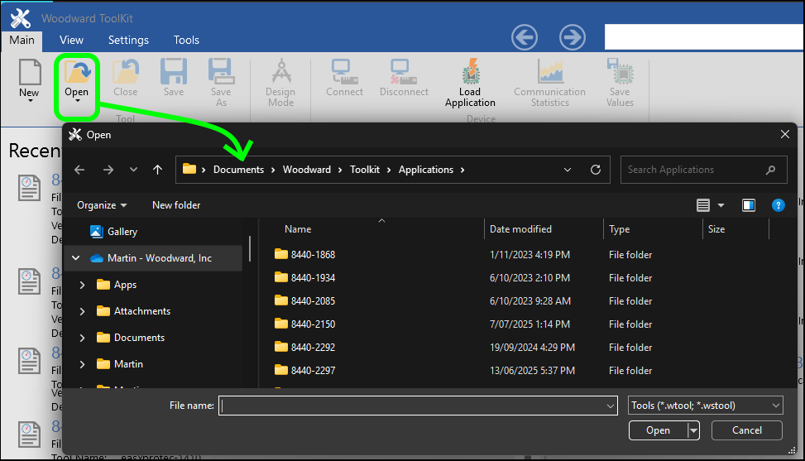Open the View menu tab
805x461 pixels.
[x=71, y=40]
